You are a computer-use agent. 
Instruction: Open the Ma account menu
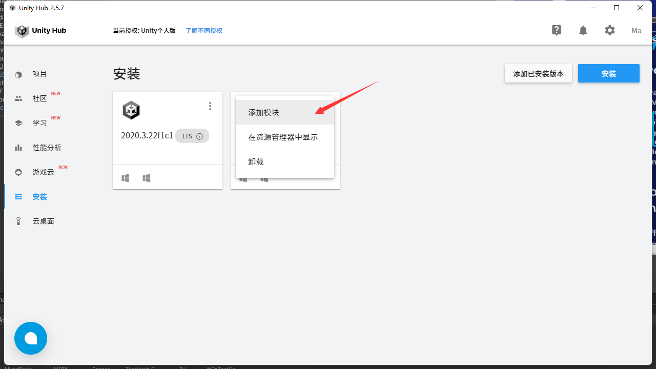coord(637,31)
